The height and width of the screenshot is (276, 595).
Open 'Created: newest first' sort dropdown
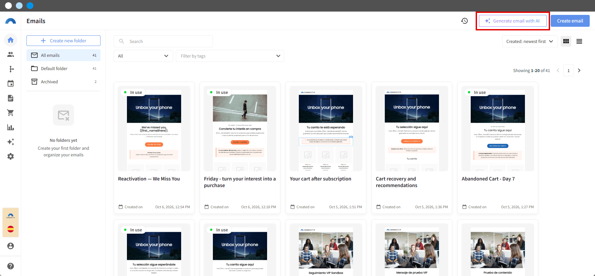point(530,41)
